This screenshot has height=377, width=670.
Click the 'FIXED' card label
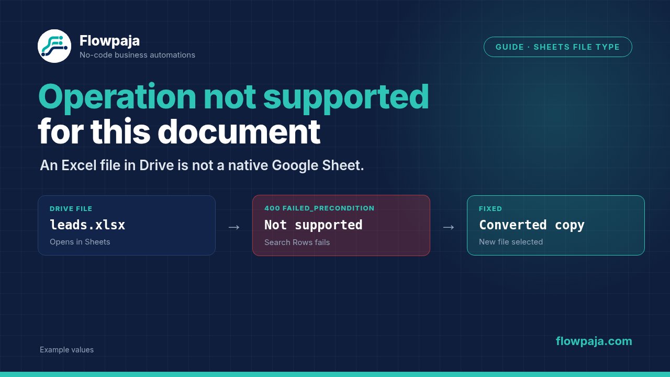490,208
